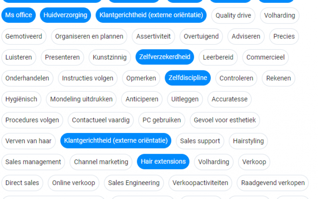This screenshot has height=199, width=318.
Task: Deselect the Huidverzorging skill chip
Action: pyautogui.click(x=65, y=15)
